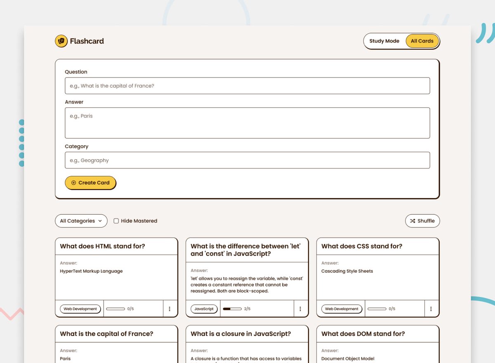The width and height of the screenshot is (495, 363).
Task: Click the shuffle arrows icon
Action: [x=412, y=221]
